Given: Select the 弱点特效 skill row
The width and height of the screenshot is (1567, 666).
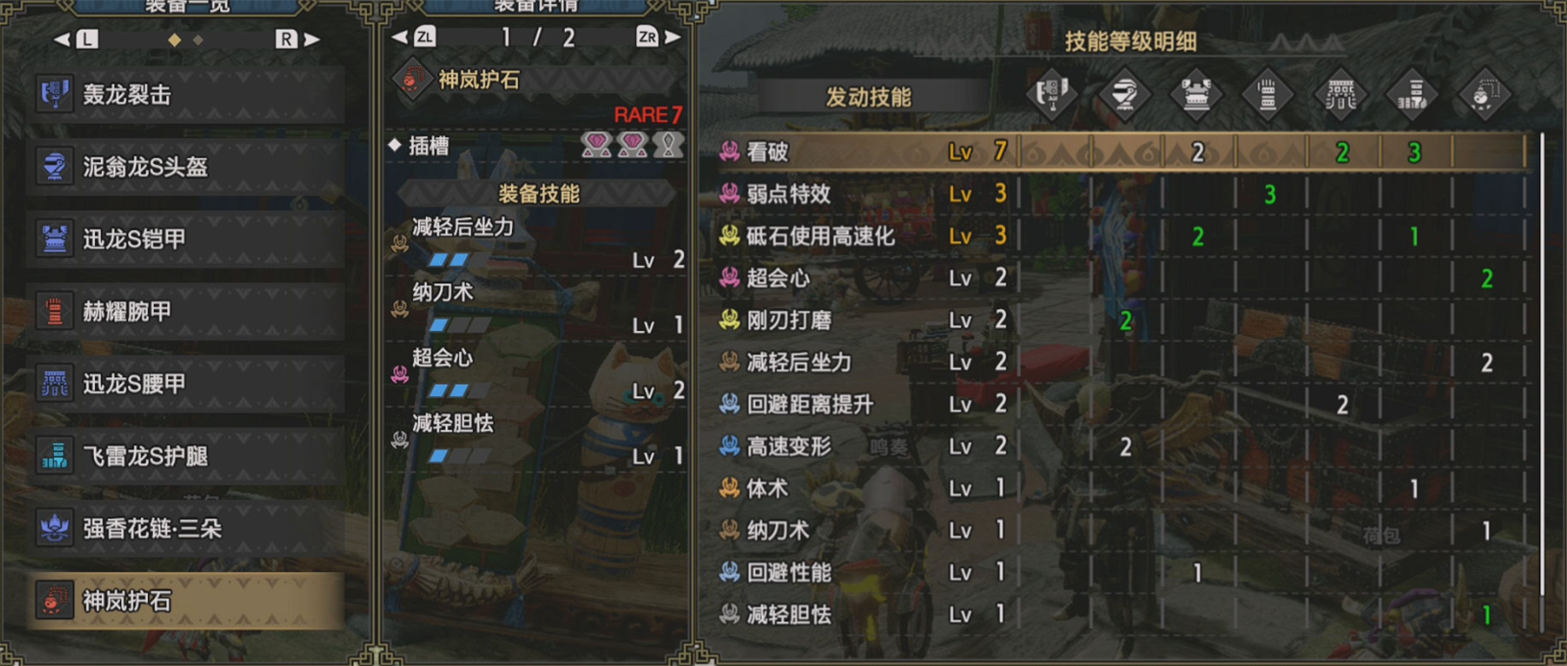Looking at the screenshot, I should 1120,194.
